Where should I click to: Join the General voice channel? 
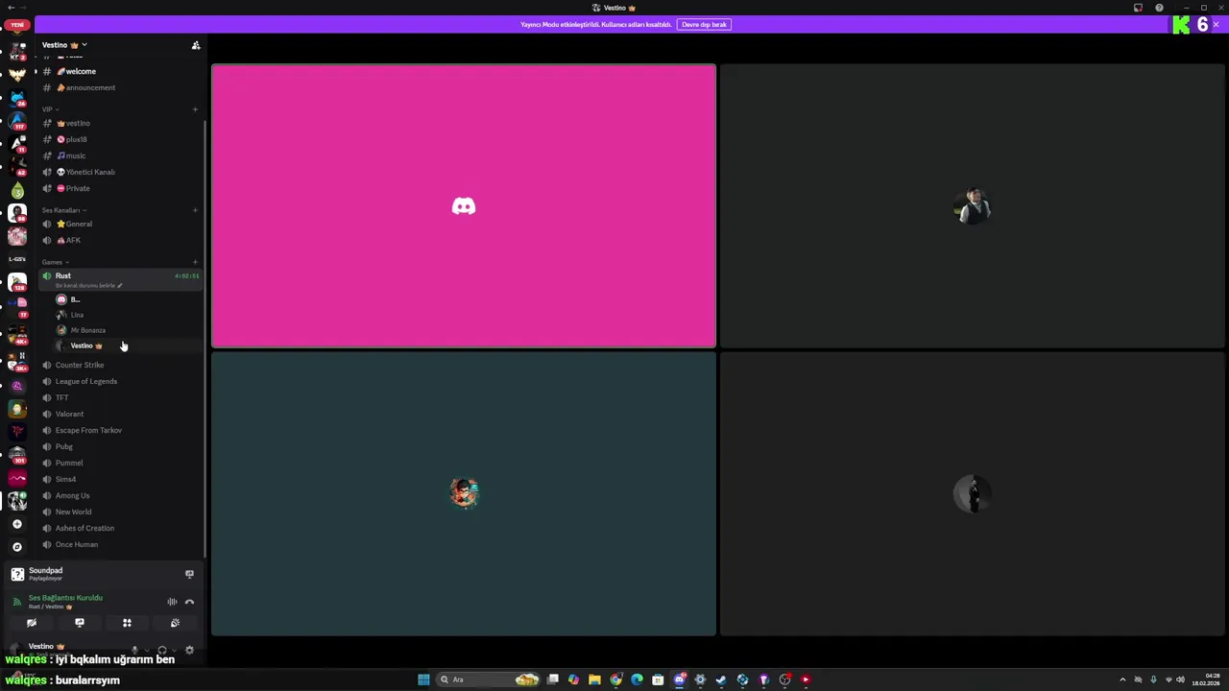click(120, 224)
